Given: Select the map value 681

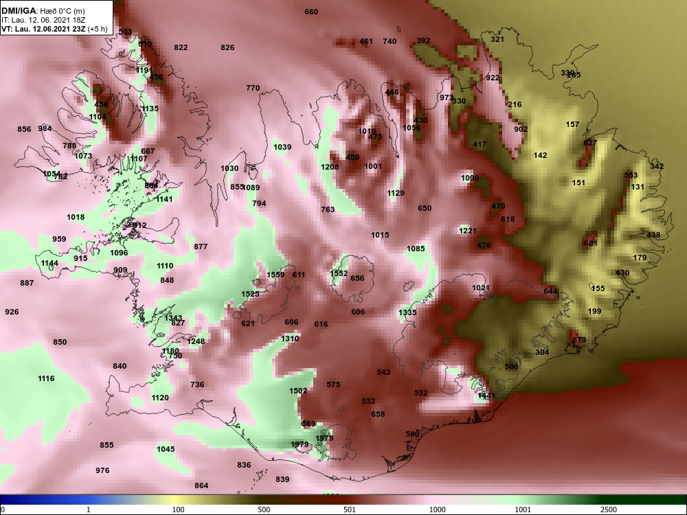Looking at the screenshot, I should (x=591, y=243).
